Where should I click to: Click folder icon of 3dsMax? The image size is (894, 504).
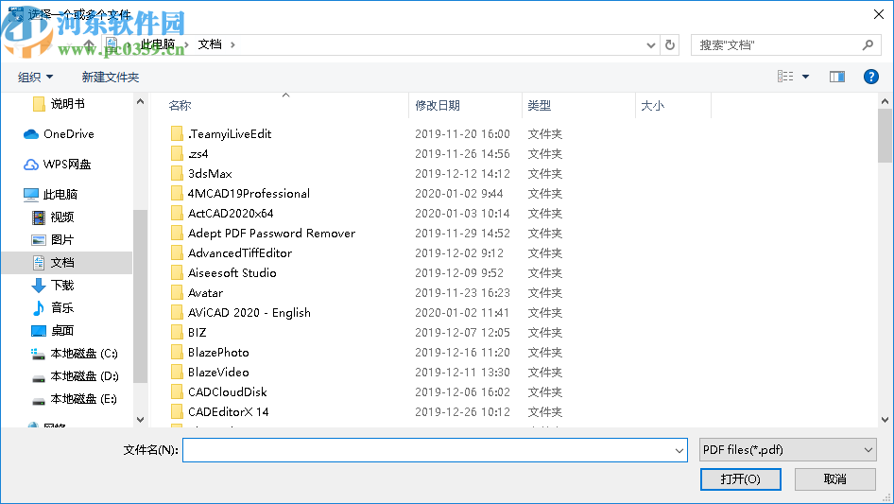pyautogui.click(x=177, y=174)
